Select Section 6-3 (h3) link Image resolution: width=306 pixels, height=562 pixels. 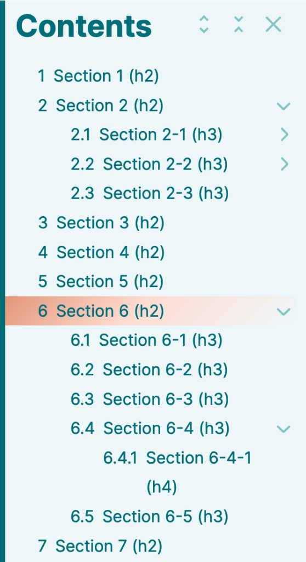coord(149,400)
